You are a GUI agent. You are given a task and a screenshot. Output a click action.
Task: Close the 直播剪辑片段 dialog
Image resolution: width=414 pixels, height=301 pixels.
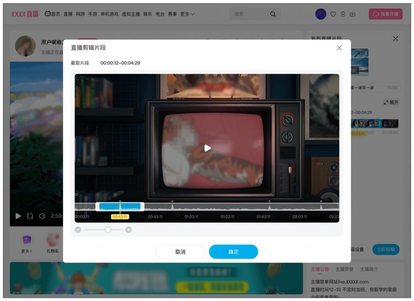[339, 48]
